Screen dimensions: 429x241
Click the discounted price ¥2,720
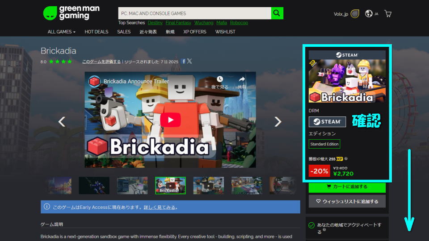click(x=343, y=174)
